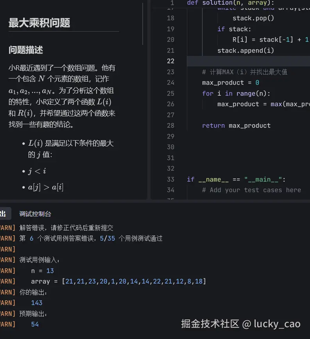The height and width of the screenshot is (339, 310).
Task: Click 'stack.append(i)' on line 21
Action: pos(245,51)
